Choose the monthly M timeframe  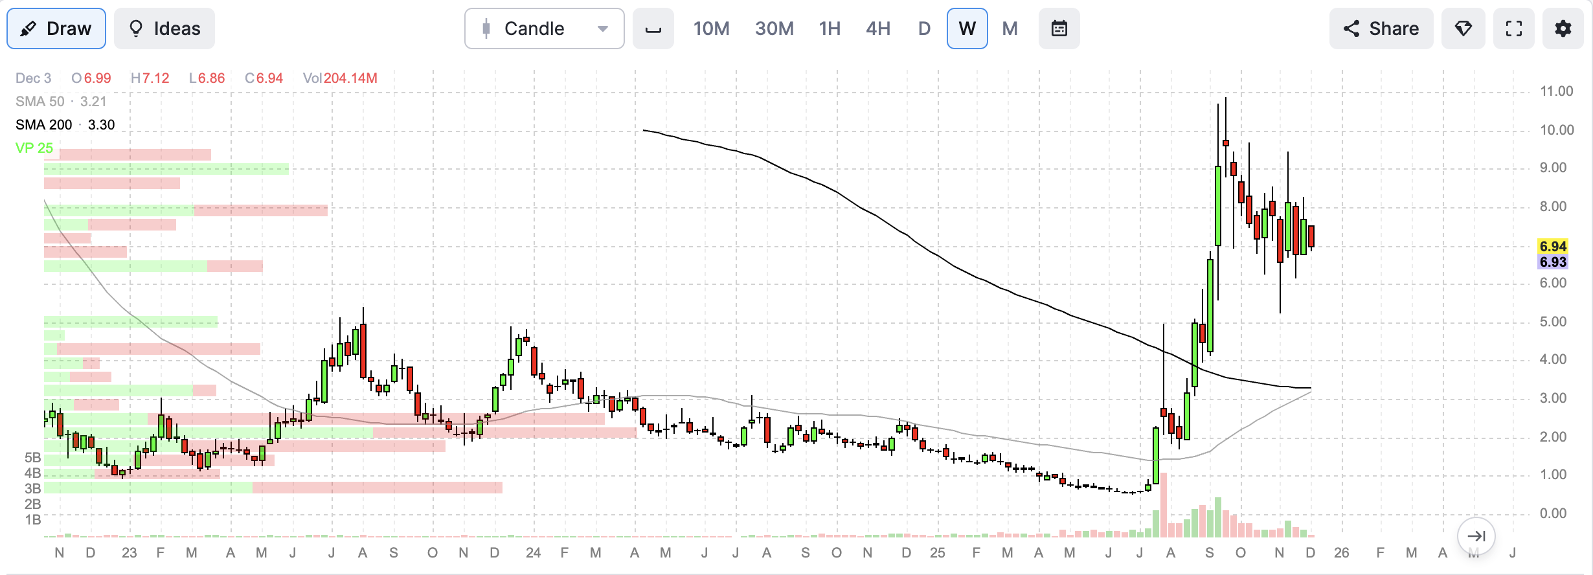click(x=1010, y=28)
